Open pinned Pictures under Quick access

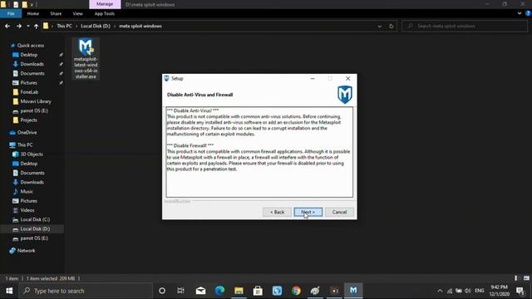28,83
